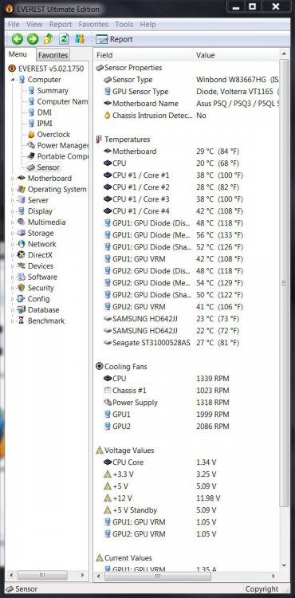Click the Cooling Fans group fan icon
This screenshot has width=295, height=598.
(99, 367)
